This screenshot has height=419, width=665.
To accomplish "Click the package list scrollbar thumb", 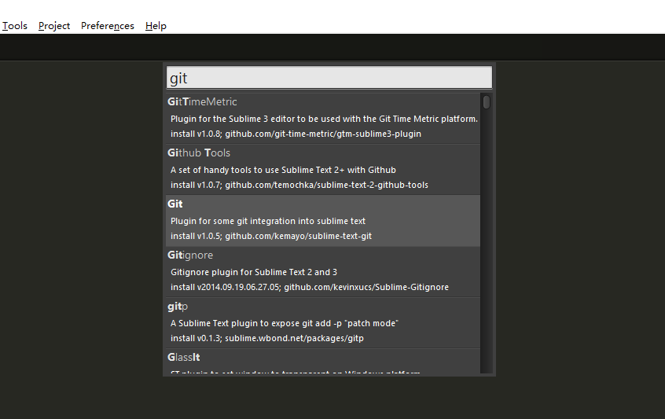I will 487,102.
